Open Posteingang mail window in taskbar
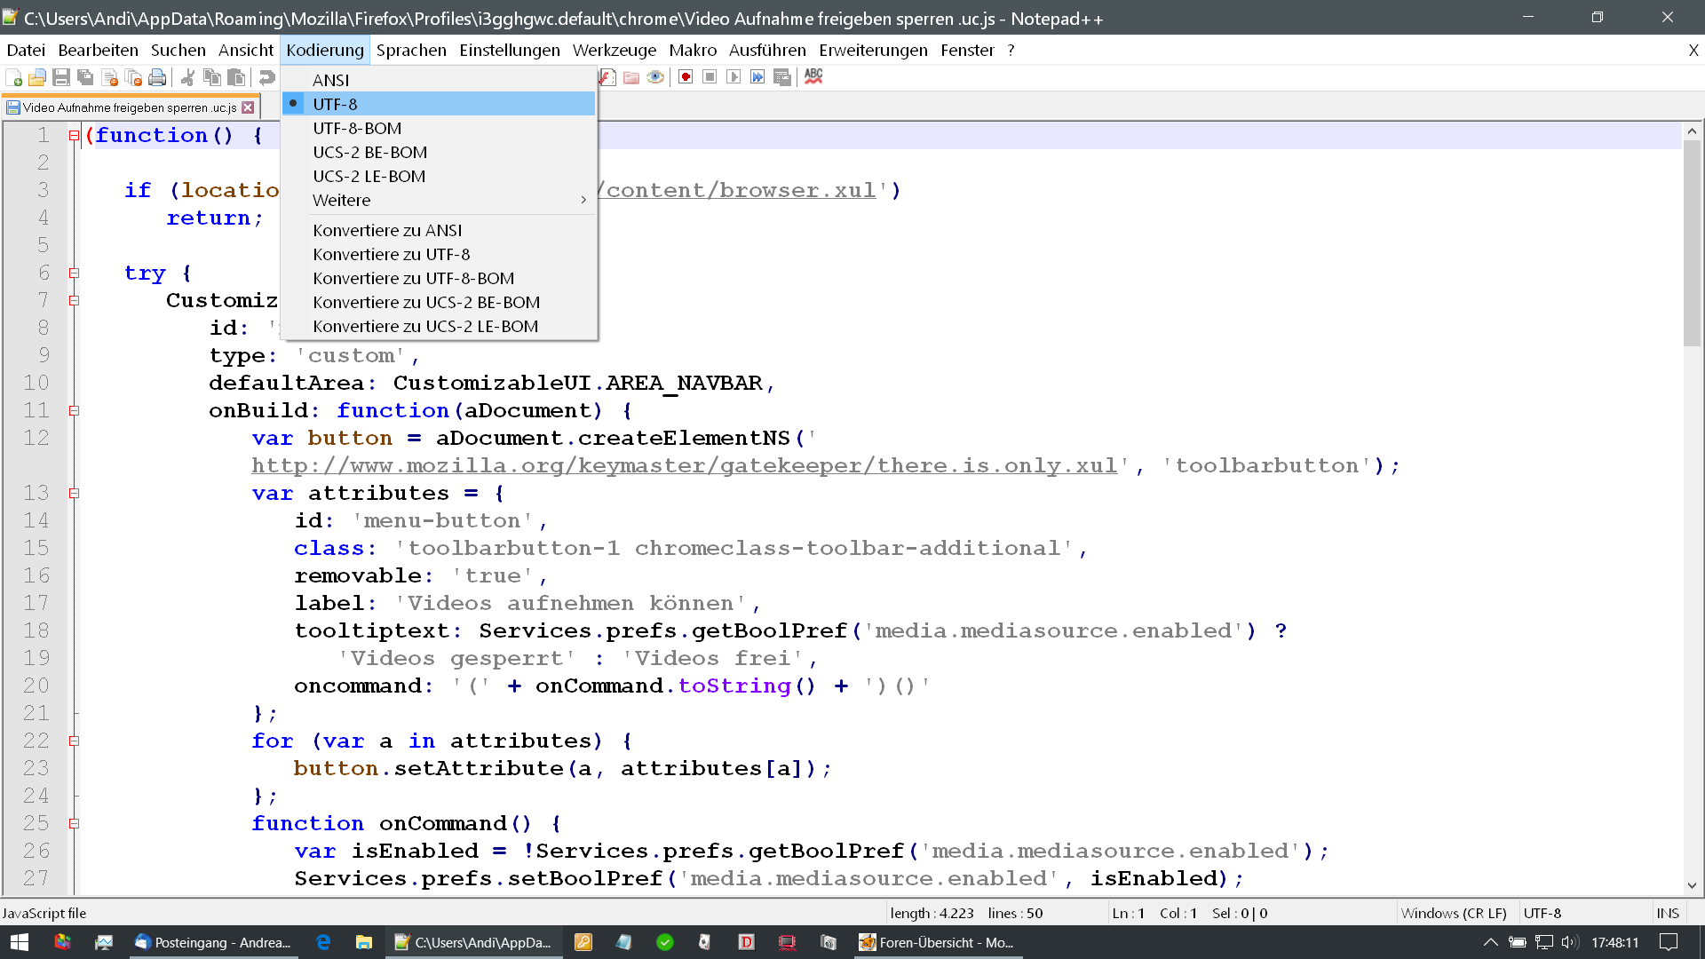Screen dimensions: 1705x959 213,942
